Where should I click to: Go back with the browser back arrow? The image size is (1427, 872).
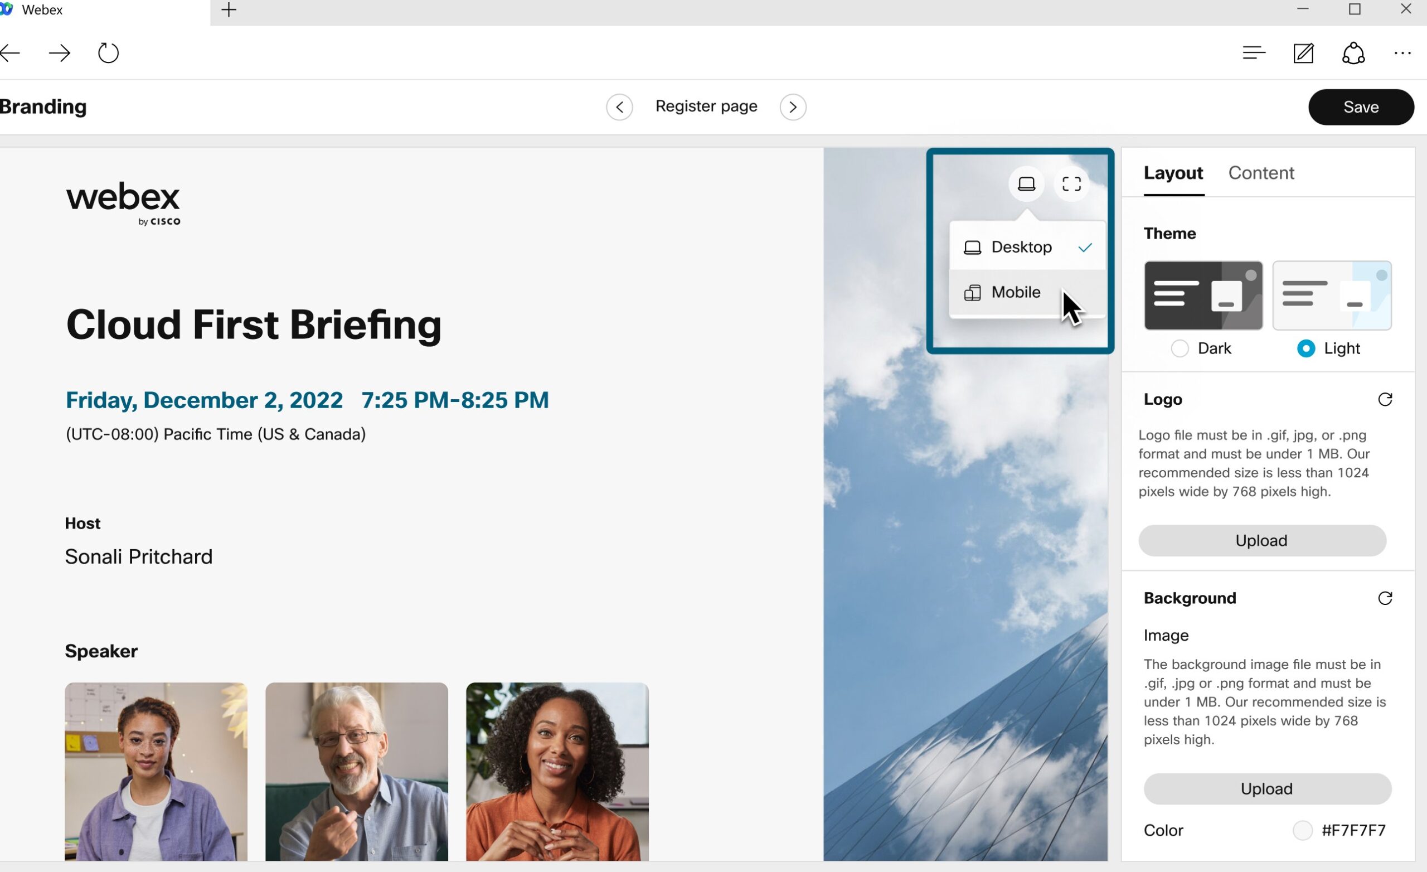11,54
